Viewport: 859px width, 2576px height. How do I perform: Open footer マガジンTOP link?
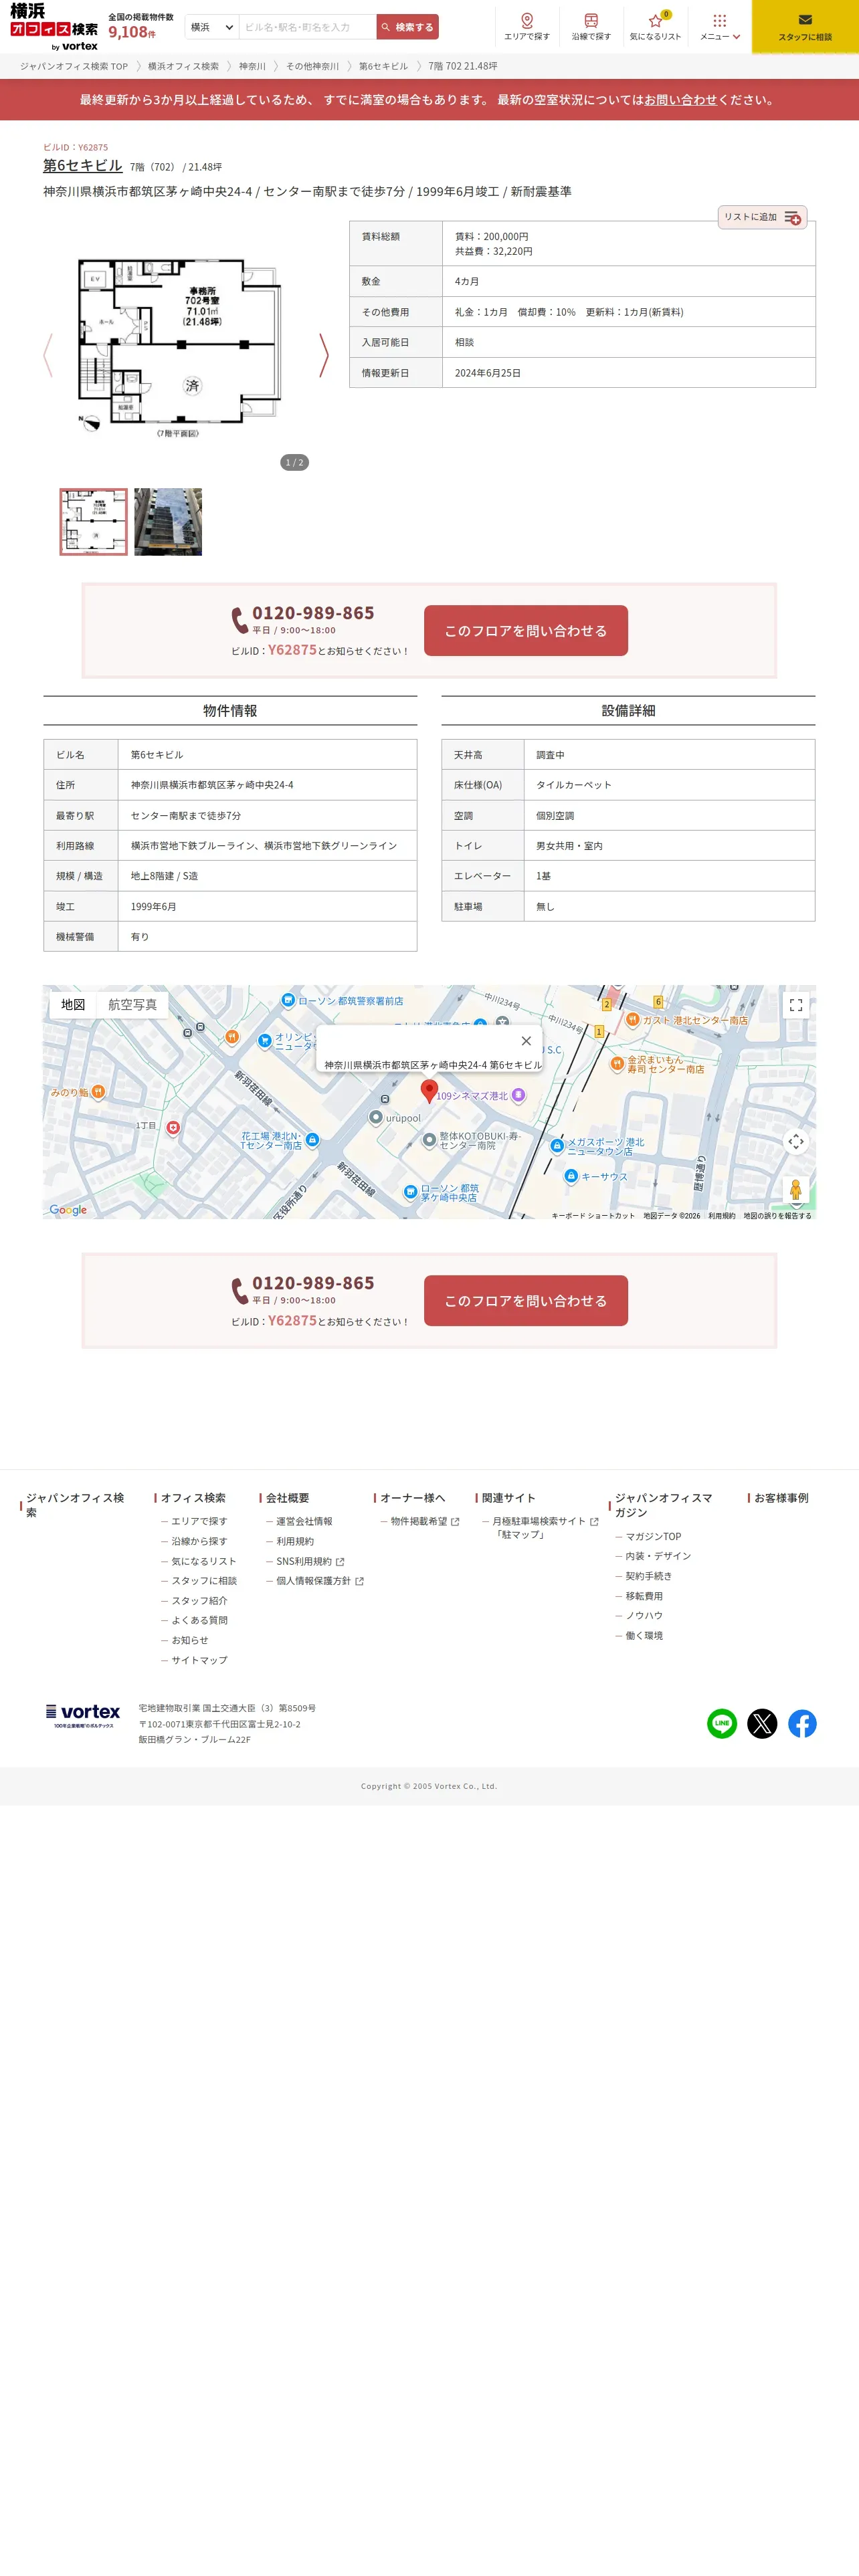pyautogui.click(x=653, y=1537)
